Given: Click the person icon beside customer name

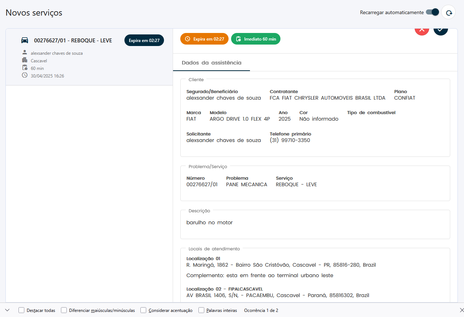Looking at the screenshot, I should tap(25, 53).
